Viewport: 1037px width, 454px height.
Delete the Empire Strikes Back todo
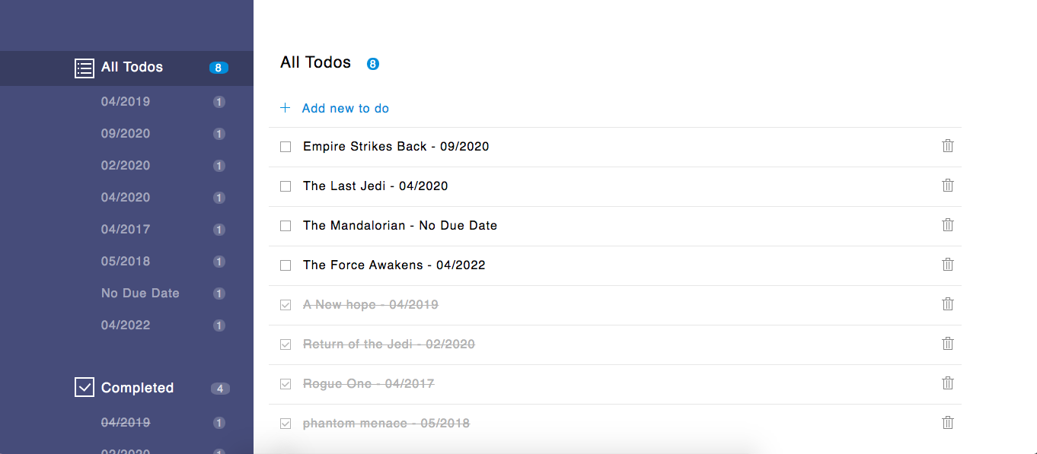[x=948, y=146]
